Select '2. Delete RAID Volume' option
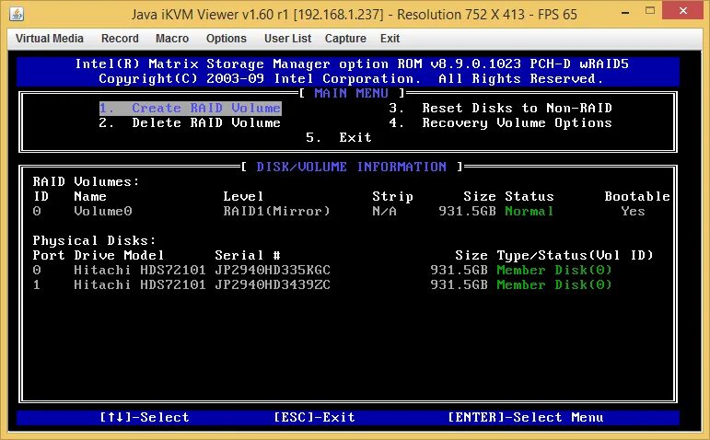Viewport: 710px width, 440px height. coord(190,122)
